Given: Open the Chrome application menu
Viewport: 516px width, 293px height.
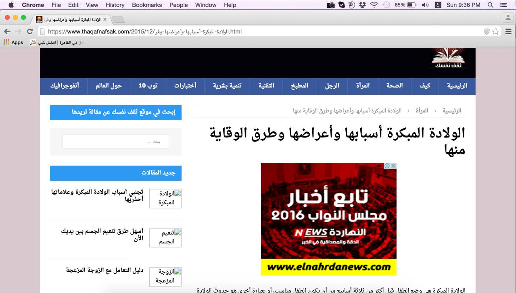Looking at the screenshot, I should 33,5.
